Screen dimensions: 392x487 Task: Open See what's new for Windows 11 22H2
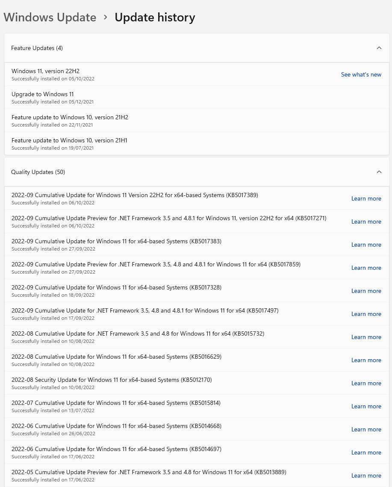point(361,74)
